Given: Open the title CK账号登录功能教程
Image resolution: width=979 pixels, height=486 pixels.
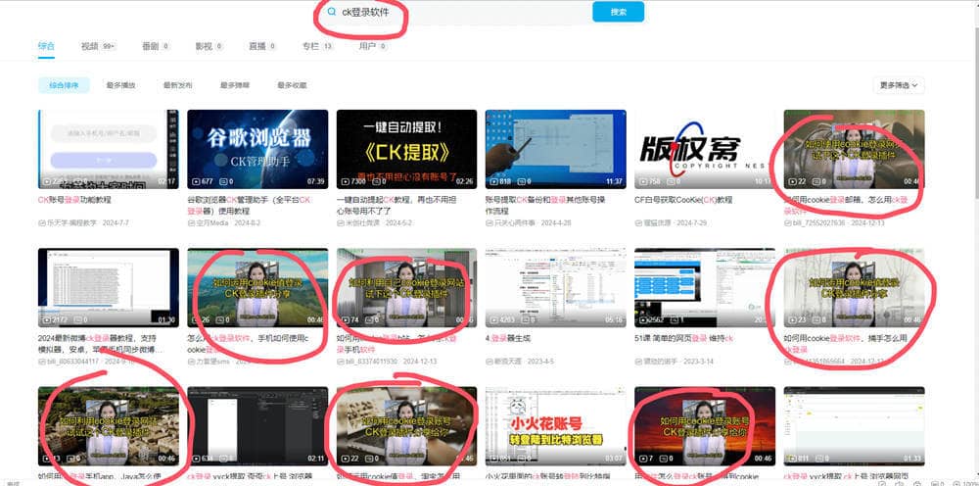Looking at the screenshot, I should coord(74,200).
